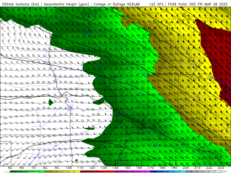231x173 pixels.
Task: Select the bright yellow swatch before dark red
Action: click(77, 172)
